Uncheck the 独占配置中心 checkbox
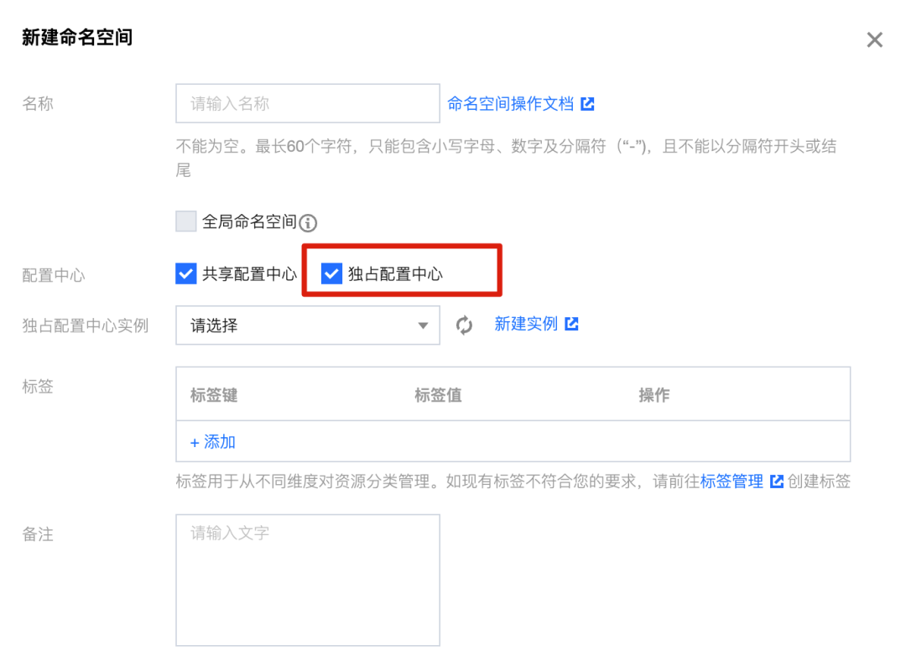906x661 pixels. pos(331,273)
